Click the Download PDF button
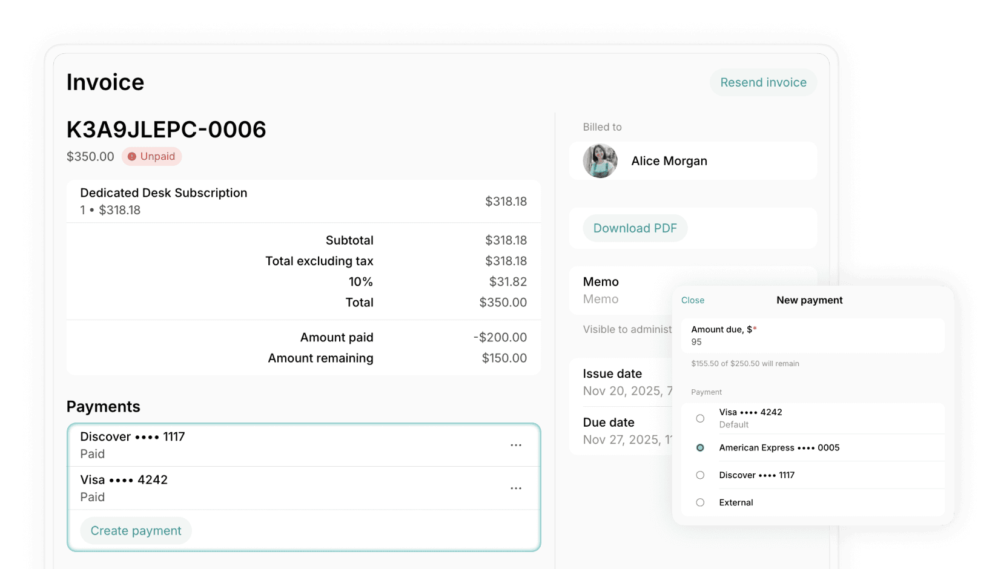Viewport: 998px width, 569px height. 635,228
